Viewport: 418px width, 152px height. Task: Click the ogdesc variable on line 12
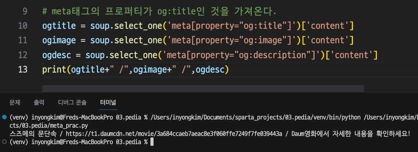[x=56, y=55]
